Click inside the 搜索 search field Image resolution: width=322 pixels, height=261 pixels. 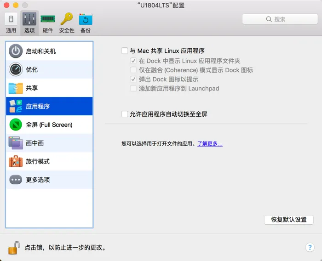(280, 19)
